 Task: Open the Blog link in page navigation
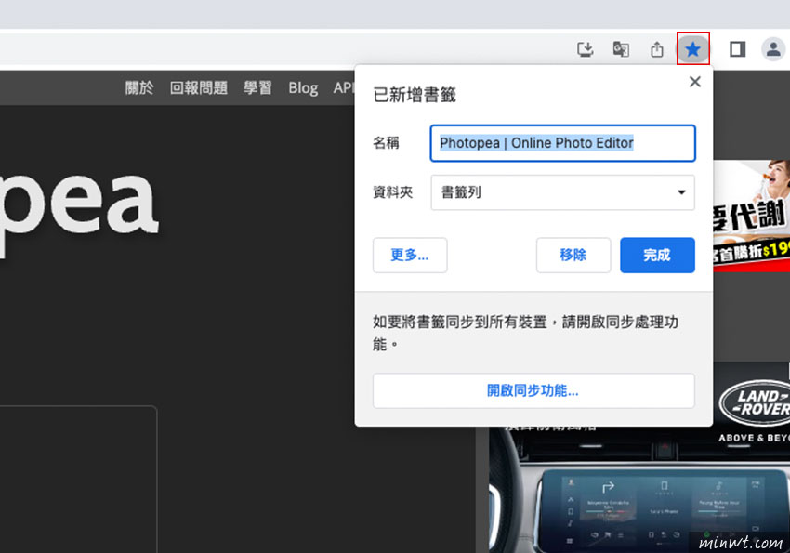tap(303, 88)
